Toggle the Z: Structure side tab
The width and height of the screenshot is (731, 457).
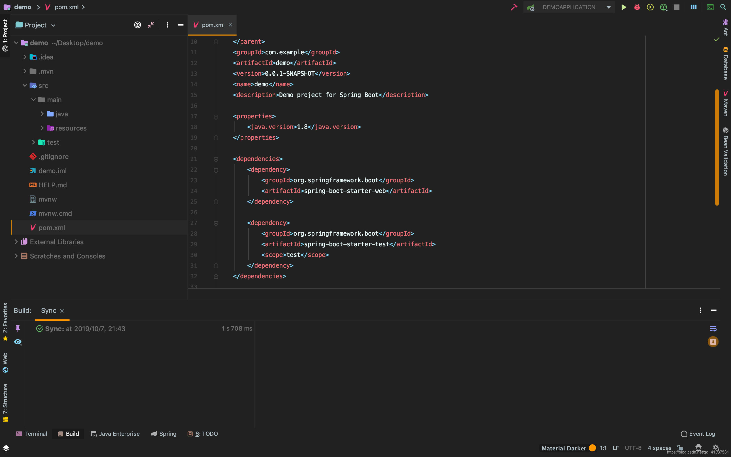[5, 403]
